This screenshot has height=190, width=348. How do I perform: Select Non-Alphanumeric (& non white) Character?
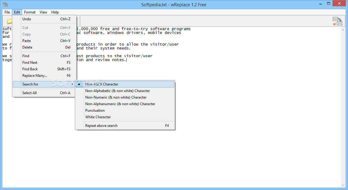pos(125,104)
